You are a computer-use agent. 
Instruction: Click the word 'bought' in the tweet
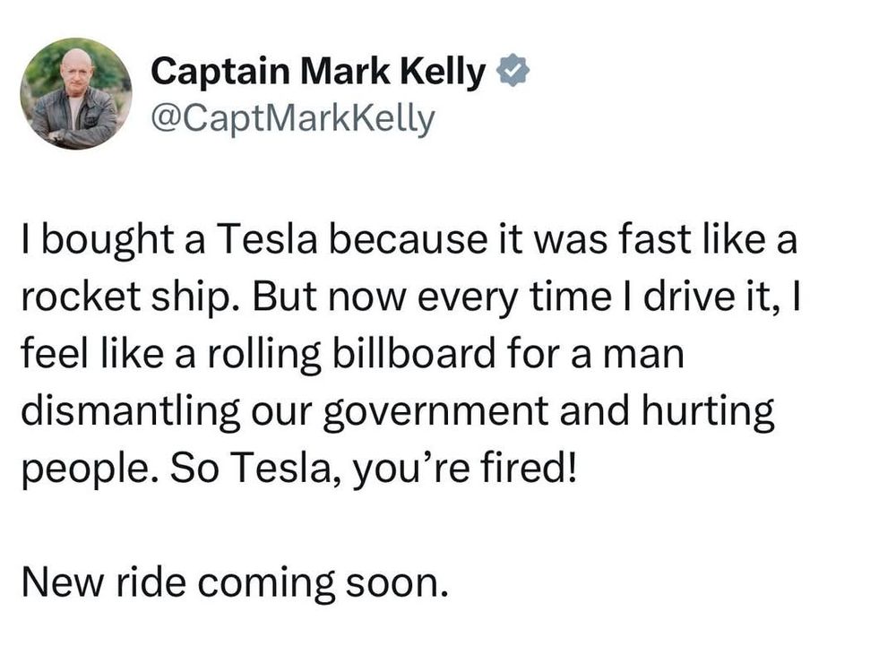coord(108,241)
